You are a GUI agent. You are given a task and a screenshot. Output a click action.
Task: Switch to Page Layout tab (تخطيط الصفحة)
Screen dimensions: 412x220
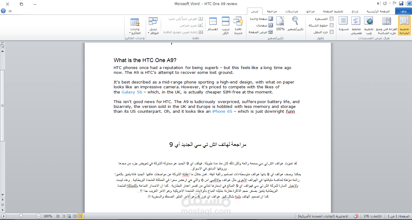pyautogui.click(x=333, y=11)
